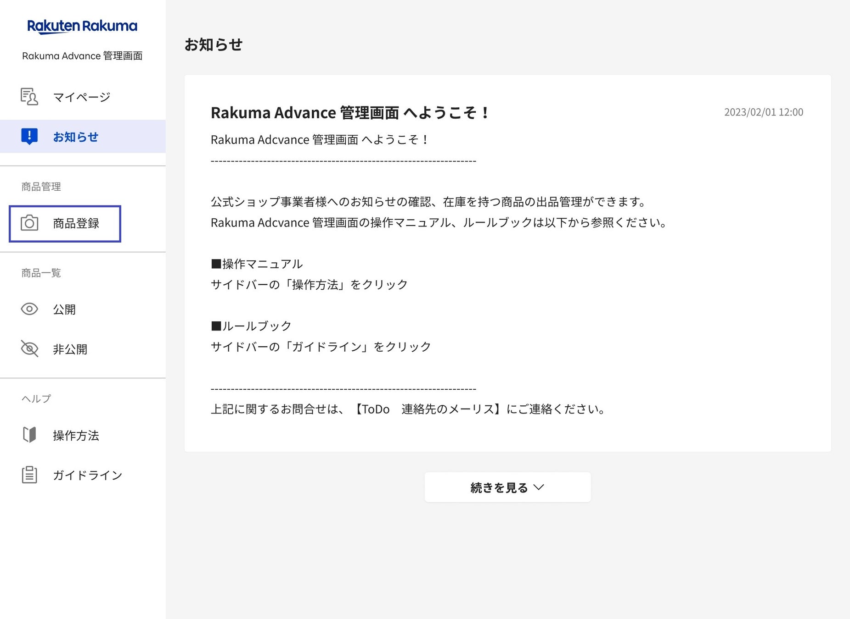Click the Rakuma Advance 管理画面 subtitle text
Screen dimensions: 850x619
tap(82, 56)
